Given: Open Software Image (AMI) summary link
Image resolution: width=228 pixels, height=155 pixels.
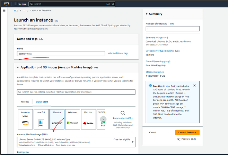Looking at the screenshot, I should (x=157, y=38).
